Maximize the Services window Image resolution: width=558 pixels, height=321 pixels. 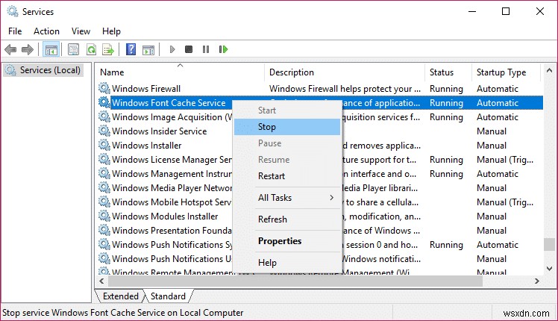point(506,11)
